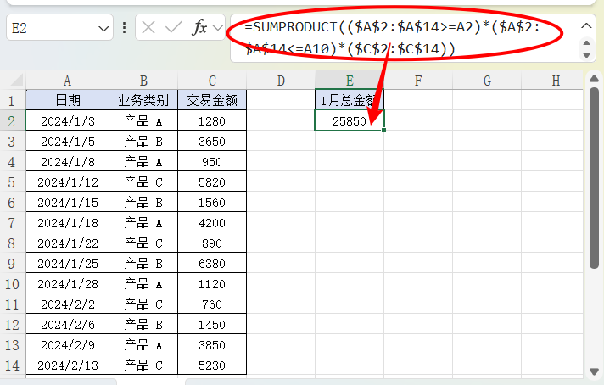The height and width of the screenshot is (385, 604).
Task: Select cell E2 containing 25850
Action: 349,121
